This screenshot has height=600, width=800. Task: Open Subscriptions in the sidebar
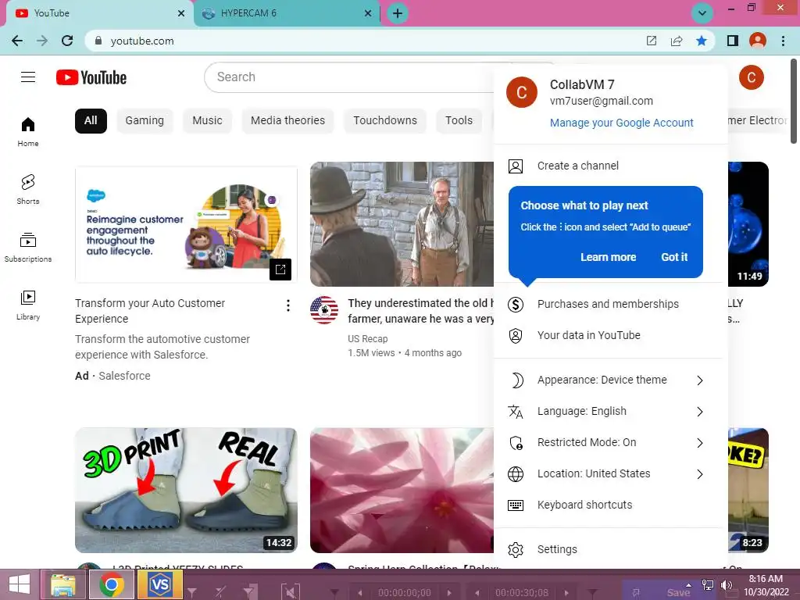pyautogui.click(x=28, y=248)
